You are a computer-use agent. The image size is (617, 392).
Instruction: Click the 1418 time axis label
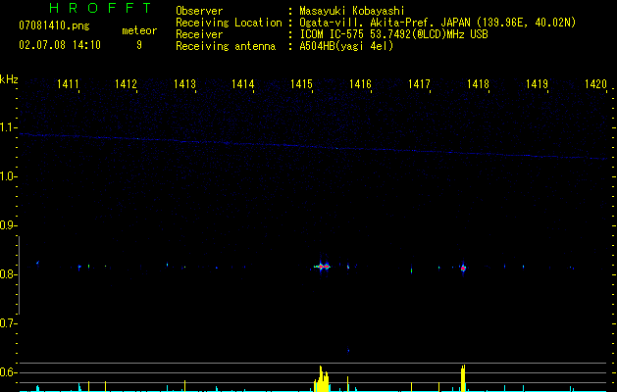[478, 84]
